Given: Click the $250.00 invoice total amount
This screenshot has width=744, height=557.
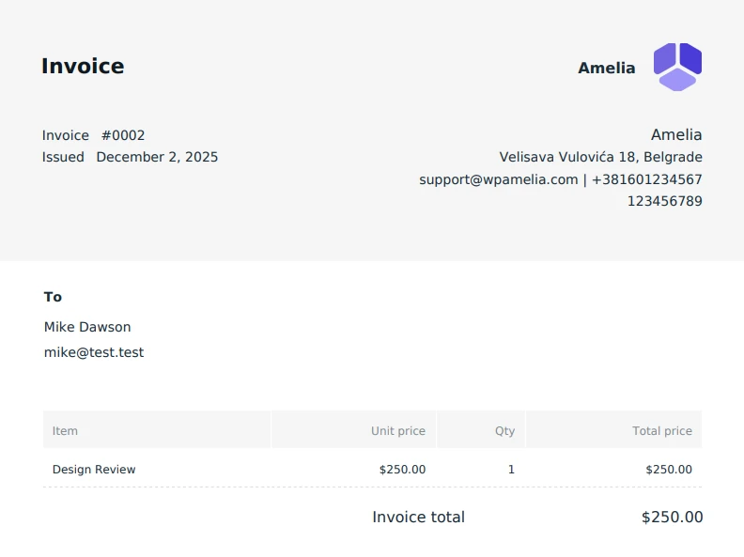Looking at the screenshot, I should click(672, 517).
